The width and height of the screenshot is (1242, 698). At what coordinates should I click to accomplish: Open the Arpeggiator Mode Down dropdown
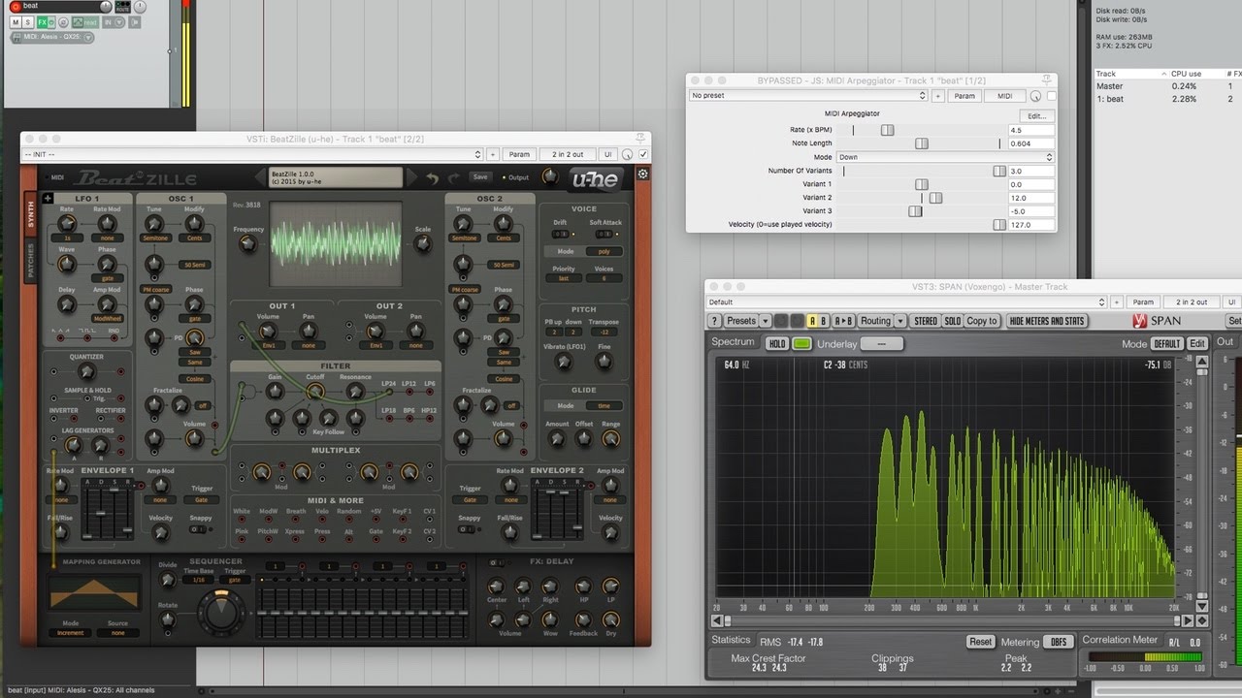[945, 157]
